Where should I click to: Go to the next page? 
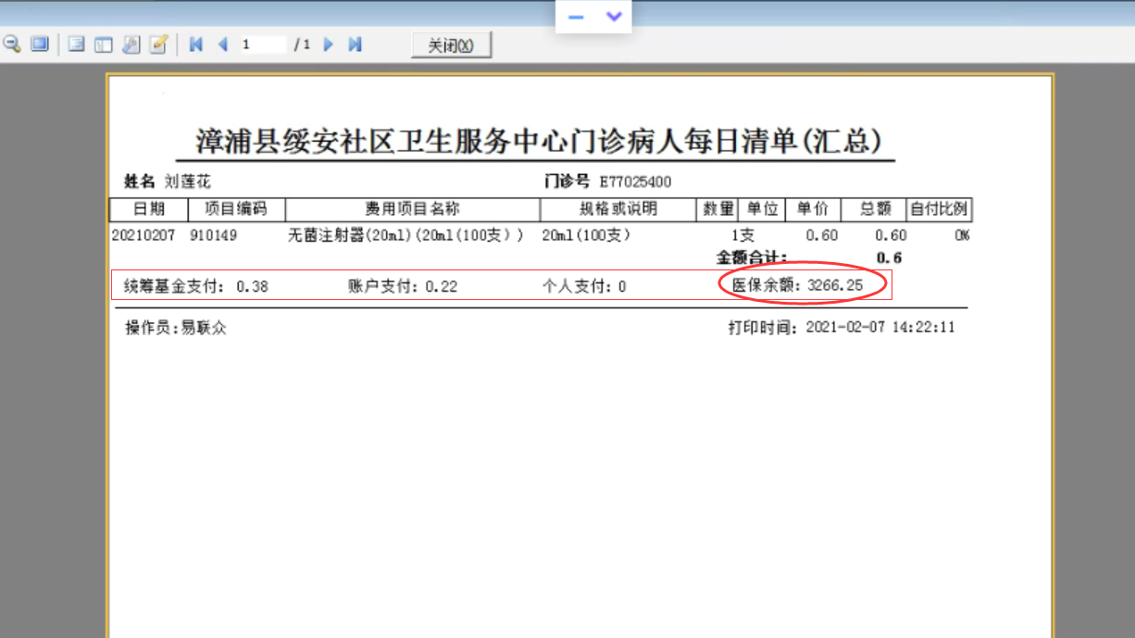pos(328,44)
